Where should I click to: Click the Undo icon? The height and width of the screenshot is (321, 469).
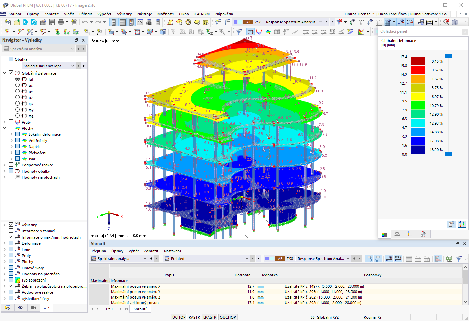point(85,22)
